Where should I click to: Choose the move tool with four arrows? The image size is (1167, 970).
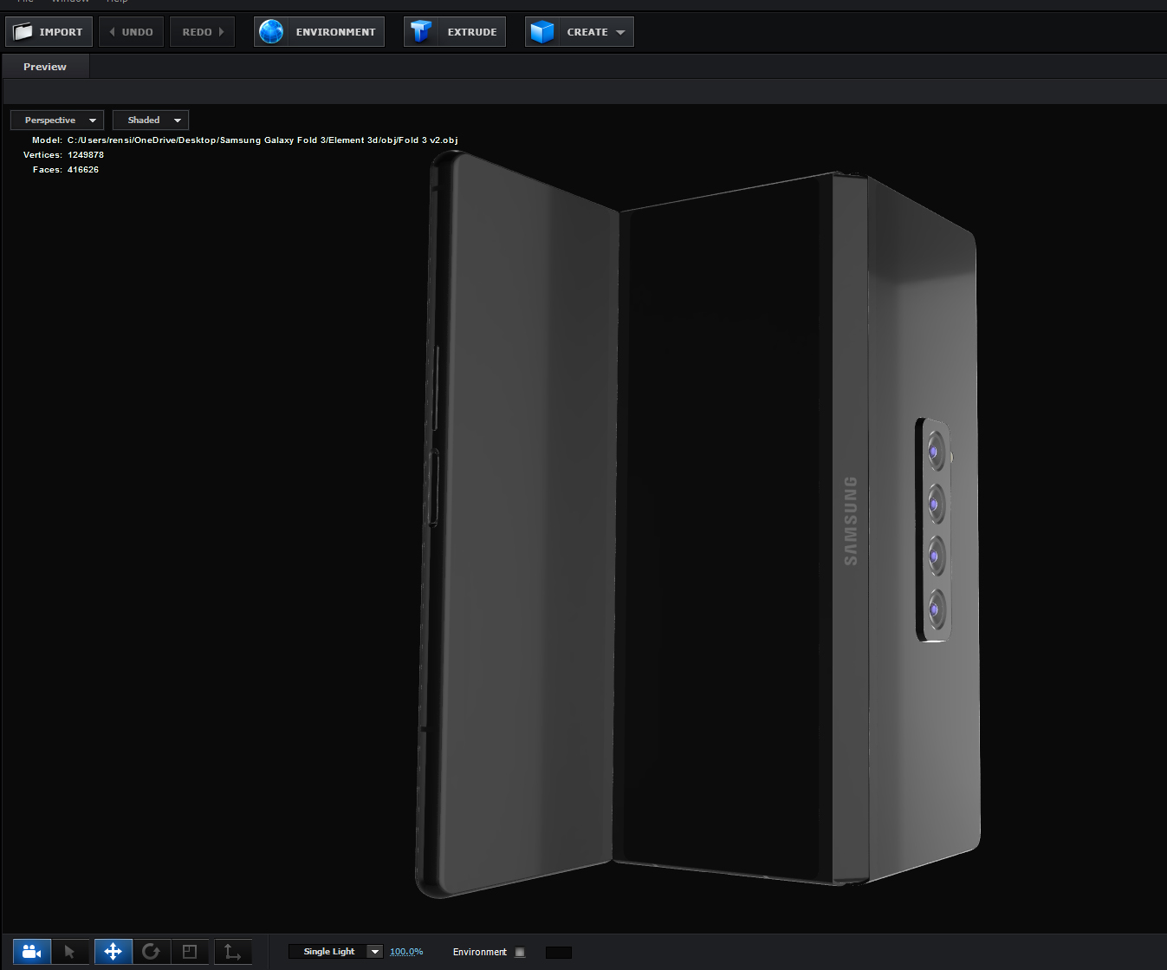[x=113, y=952]
